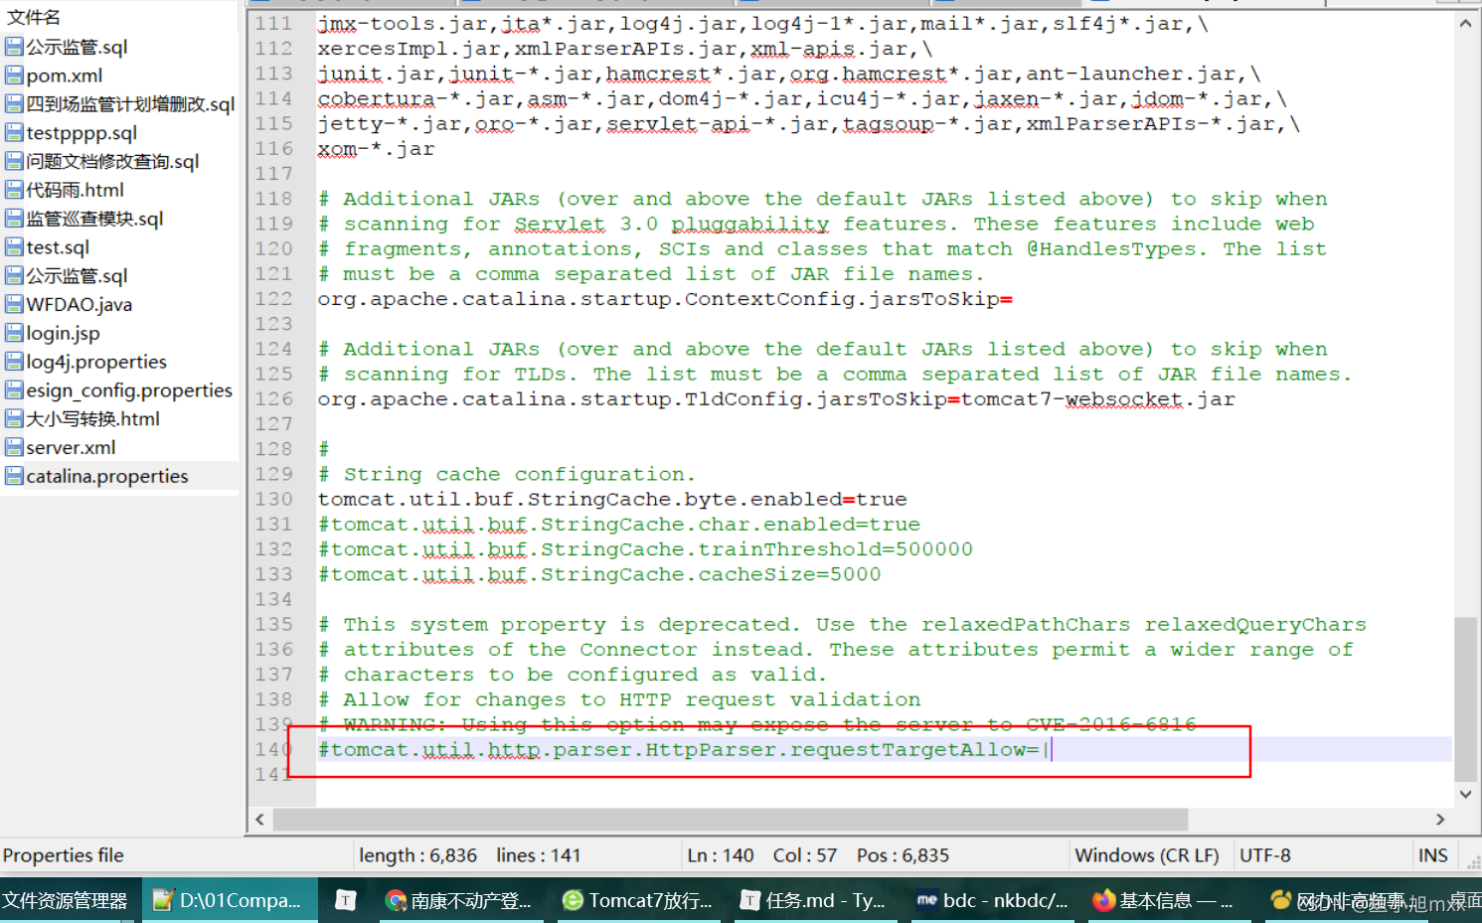Image resolution: width=1482 pixels, height=923 pixels.
Task: Click the file icon next to catalina.properties
Action: click(14, 476)
